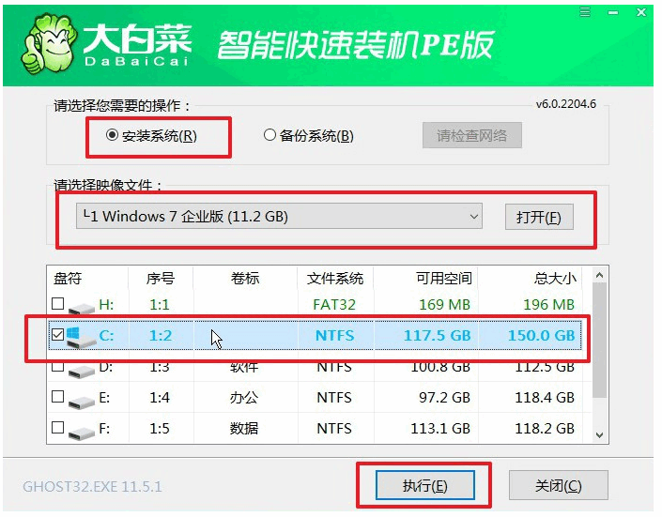Tick the checkbox for drive E:
This screenshot has height=517, width=662.
(x=58, y=397)
